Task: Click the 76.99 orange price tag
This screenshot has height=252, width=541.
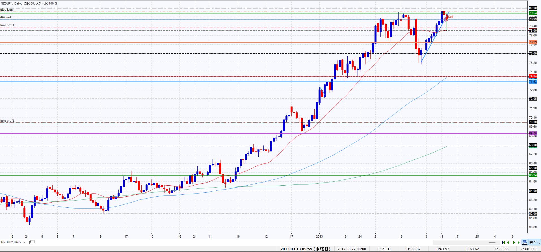Action: pyautogui.click(x=533, y=42)
